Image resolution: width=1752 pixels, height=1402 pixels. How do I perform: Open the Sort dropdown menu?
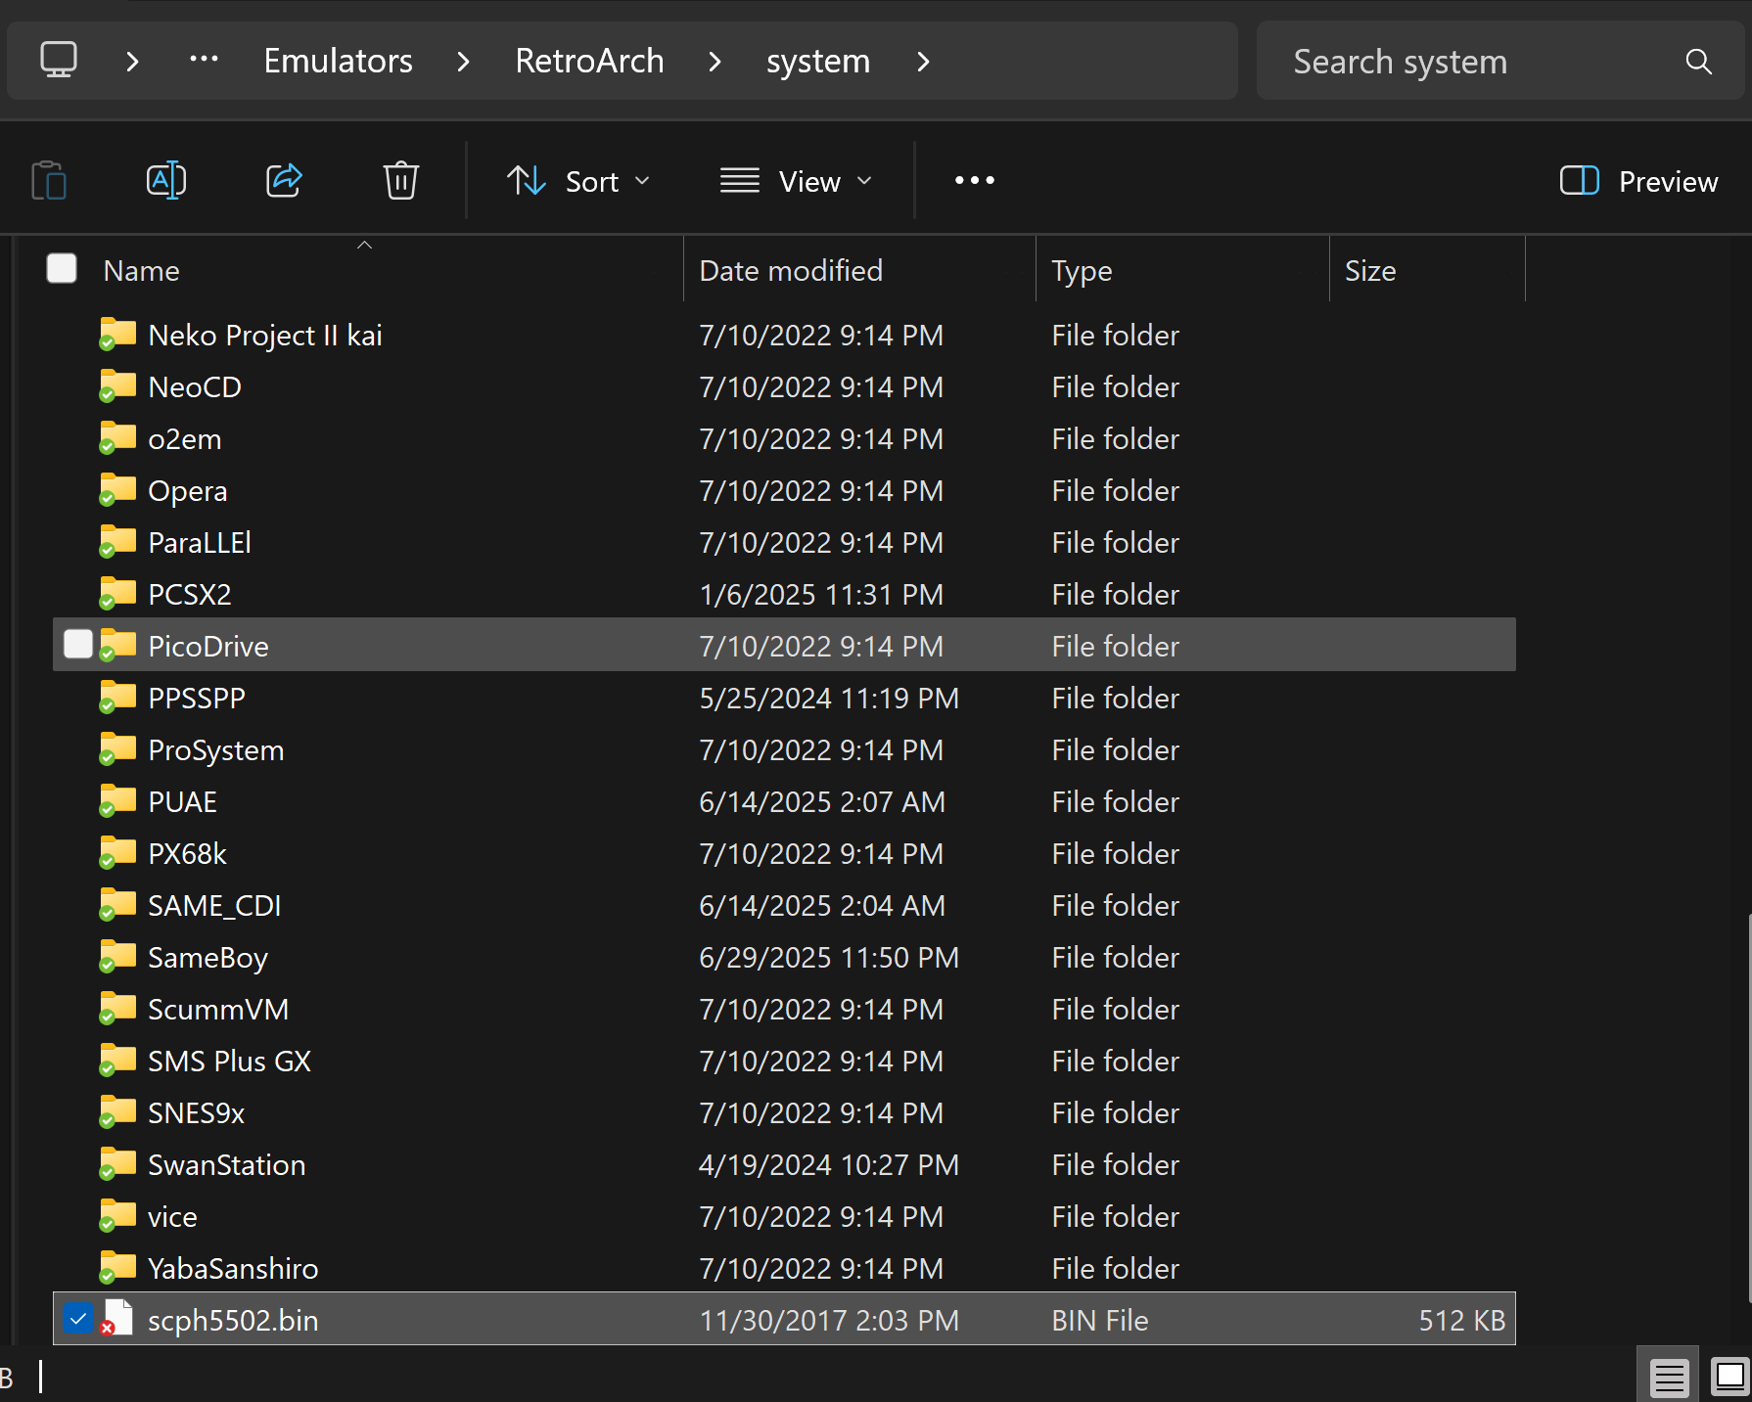click(x=579, y=181)
